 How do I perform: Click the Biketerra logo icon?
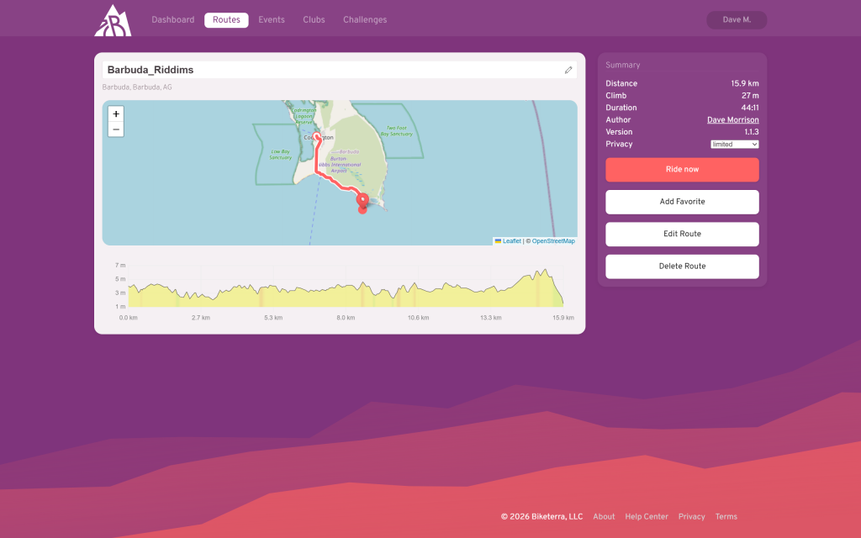(x=113, y=20)
